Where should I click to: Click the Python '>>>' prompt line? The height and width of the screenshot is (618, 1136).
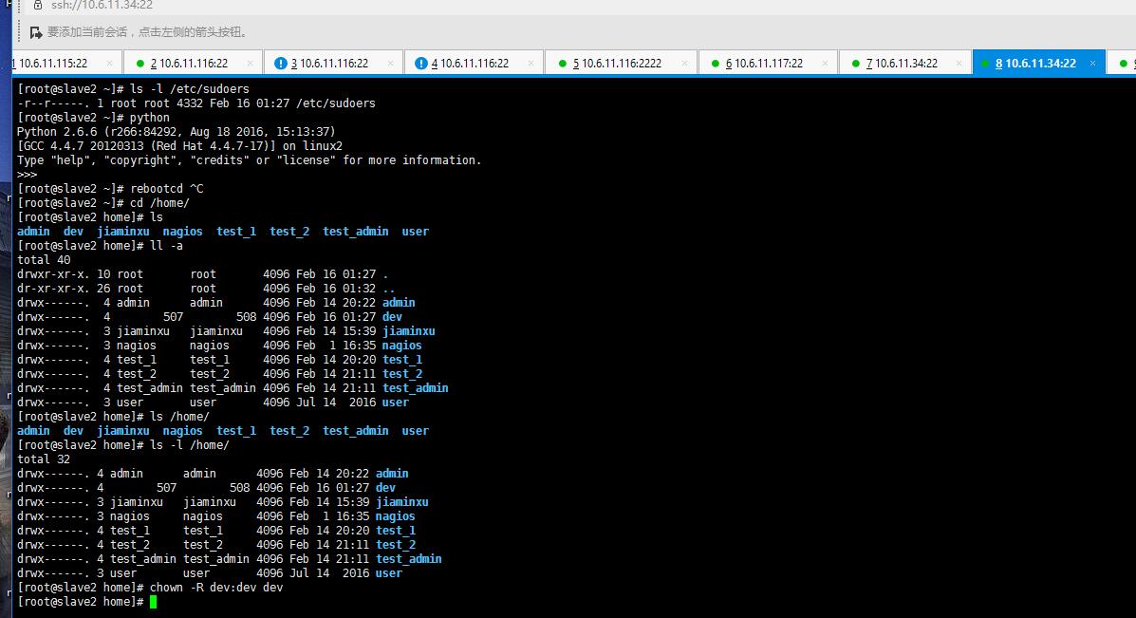pos(27,175)
